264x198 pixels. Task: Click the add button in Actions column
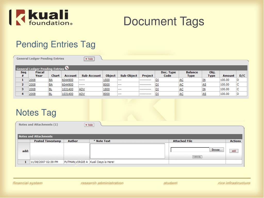[234, 151]
